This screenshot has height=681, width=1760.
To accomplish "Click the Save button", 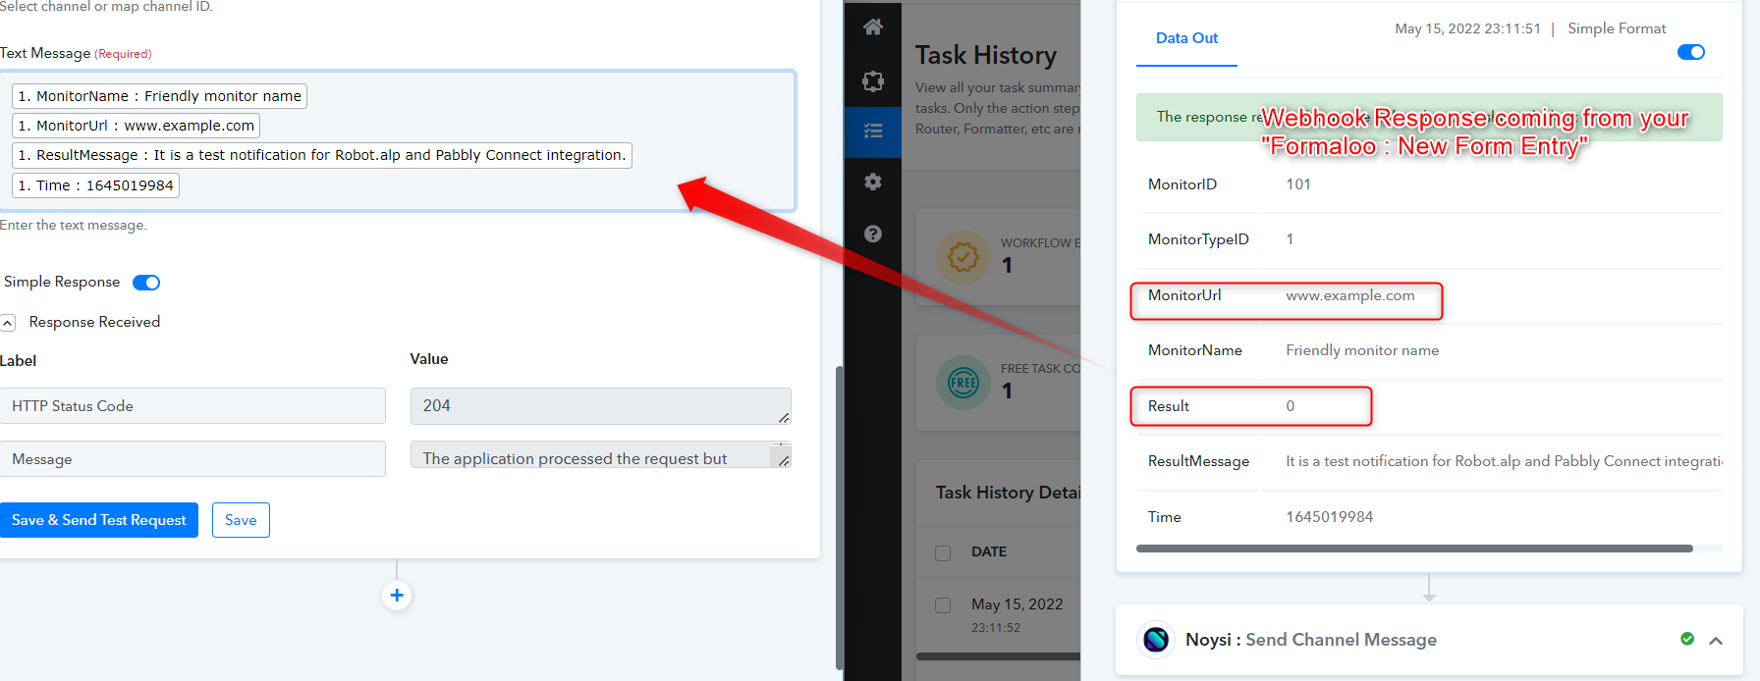I will (241, 520).
